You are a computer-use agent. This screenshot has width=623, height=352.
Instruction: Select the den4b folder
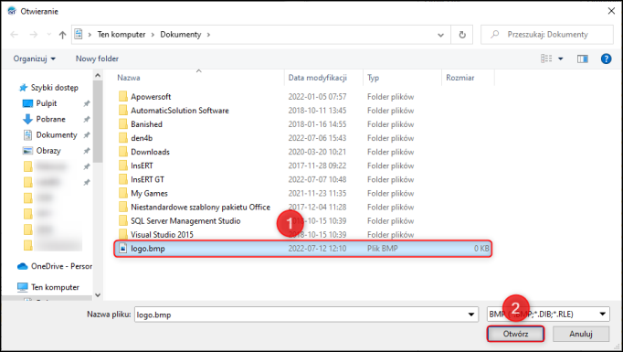point(142,138)
